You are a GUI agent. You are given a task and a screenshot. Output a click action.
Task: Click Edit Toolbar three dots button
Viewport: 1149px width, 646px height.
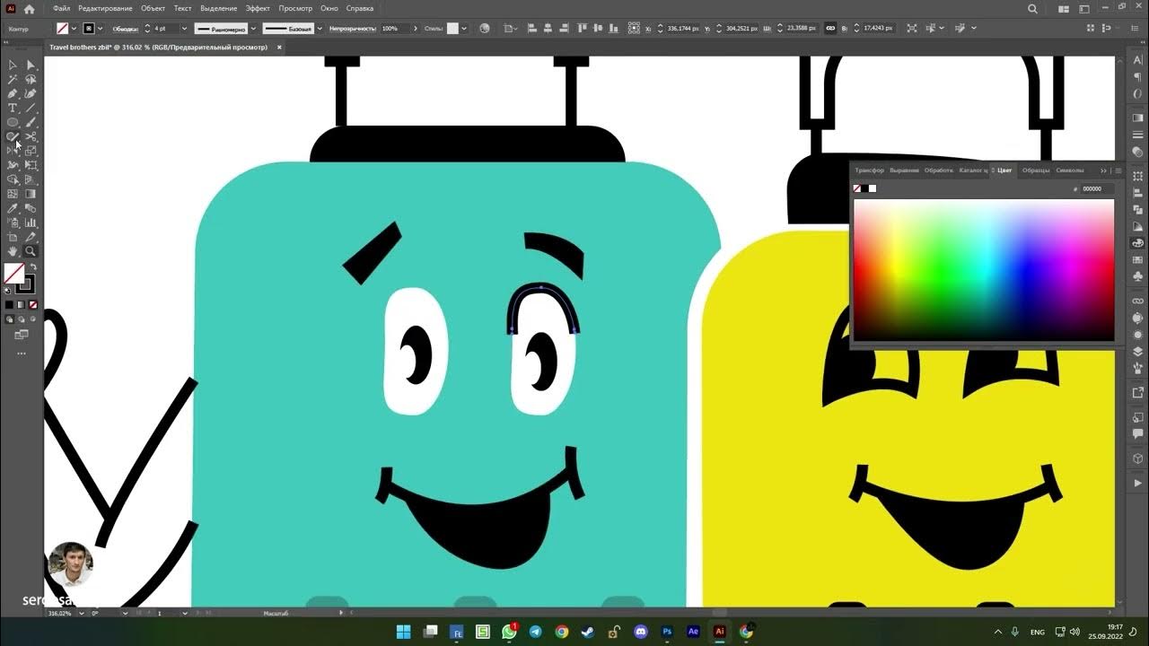pyautogui.click(x=22, y=354)
